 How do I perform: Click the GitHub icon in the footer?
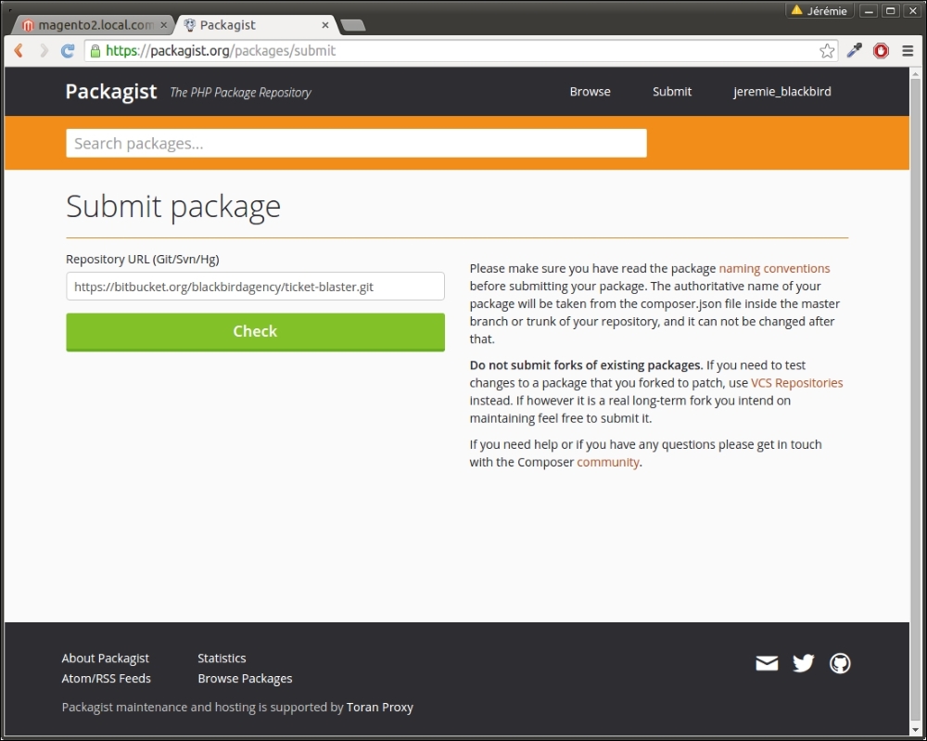tap(840, 663)
